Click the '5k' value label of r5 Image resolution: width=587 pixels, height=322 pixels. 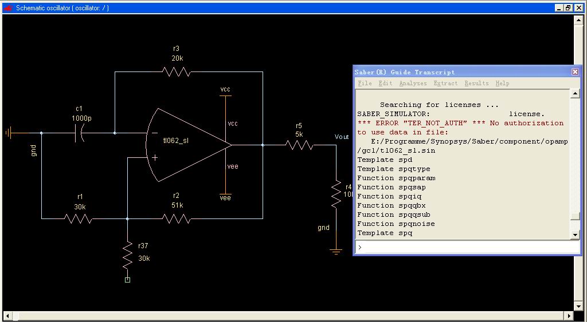tap(299, 134)
